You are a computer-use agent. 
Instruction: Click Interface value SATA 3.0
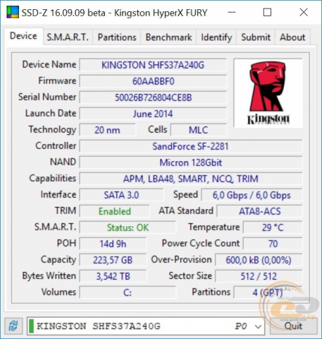coord(121,195)
